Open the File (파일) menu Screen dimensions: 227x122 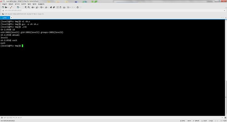(x=4, y=4)
